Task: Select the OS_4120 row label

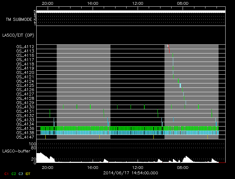Action: point(25,72)
